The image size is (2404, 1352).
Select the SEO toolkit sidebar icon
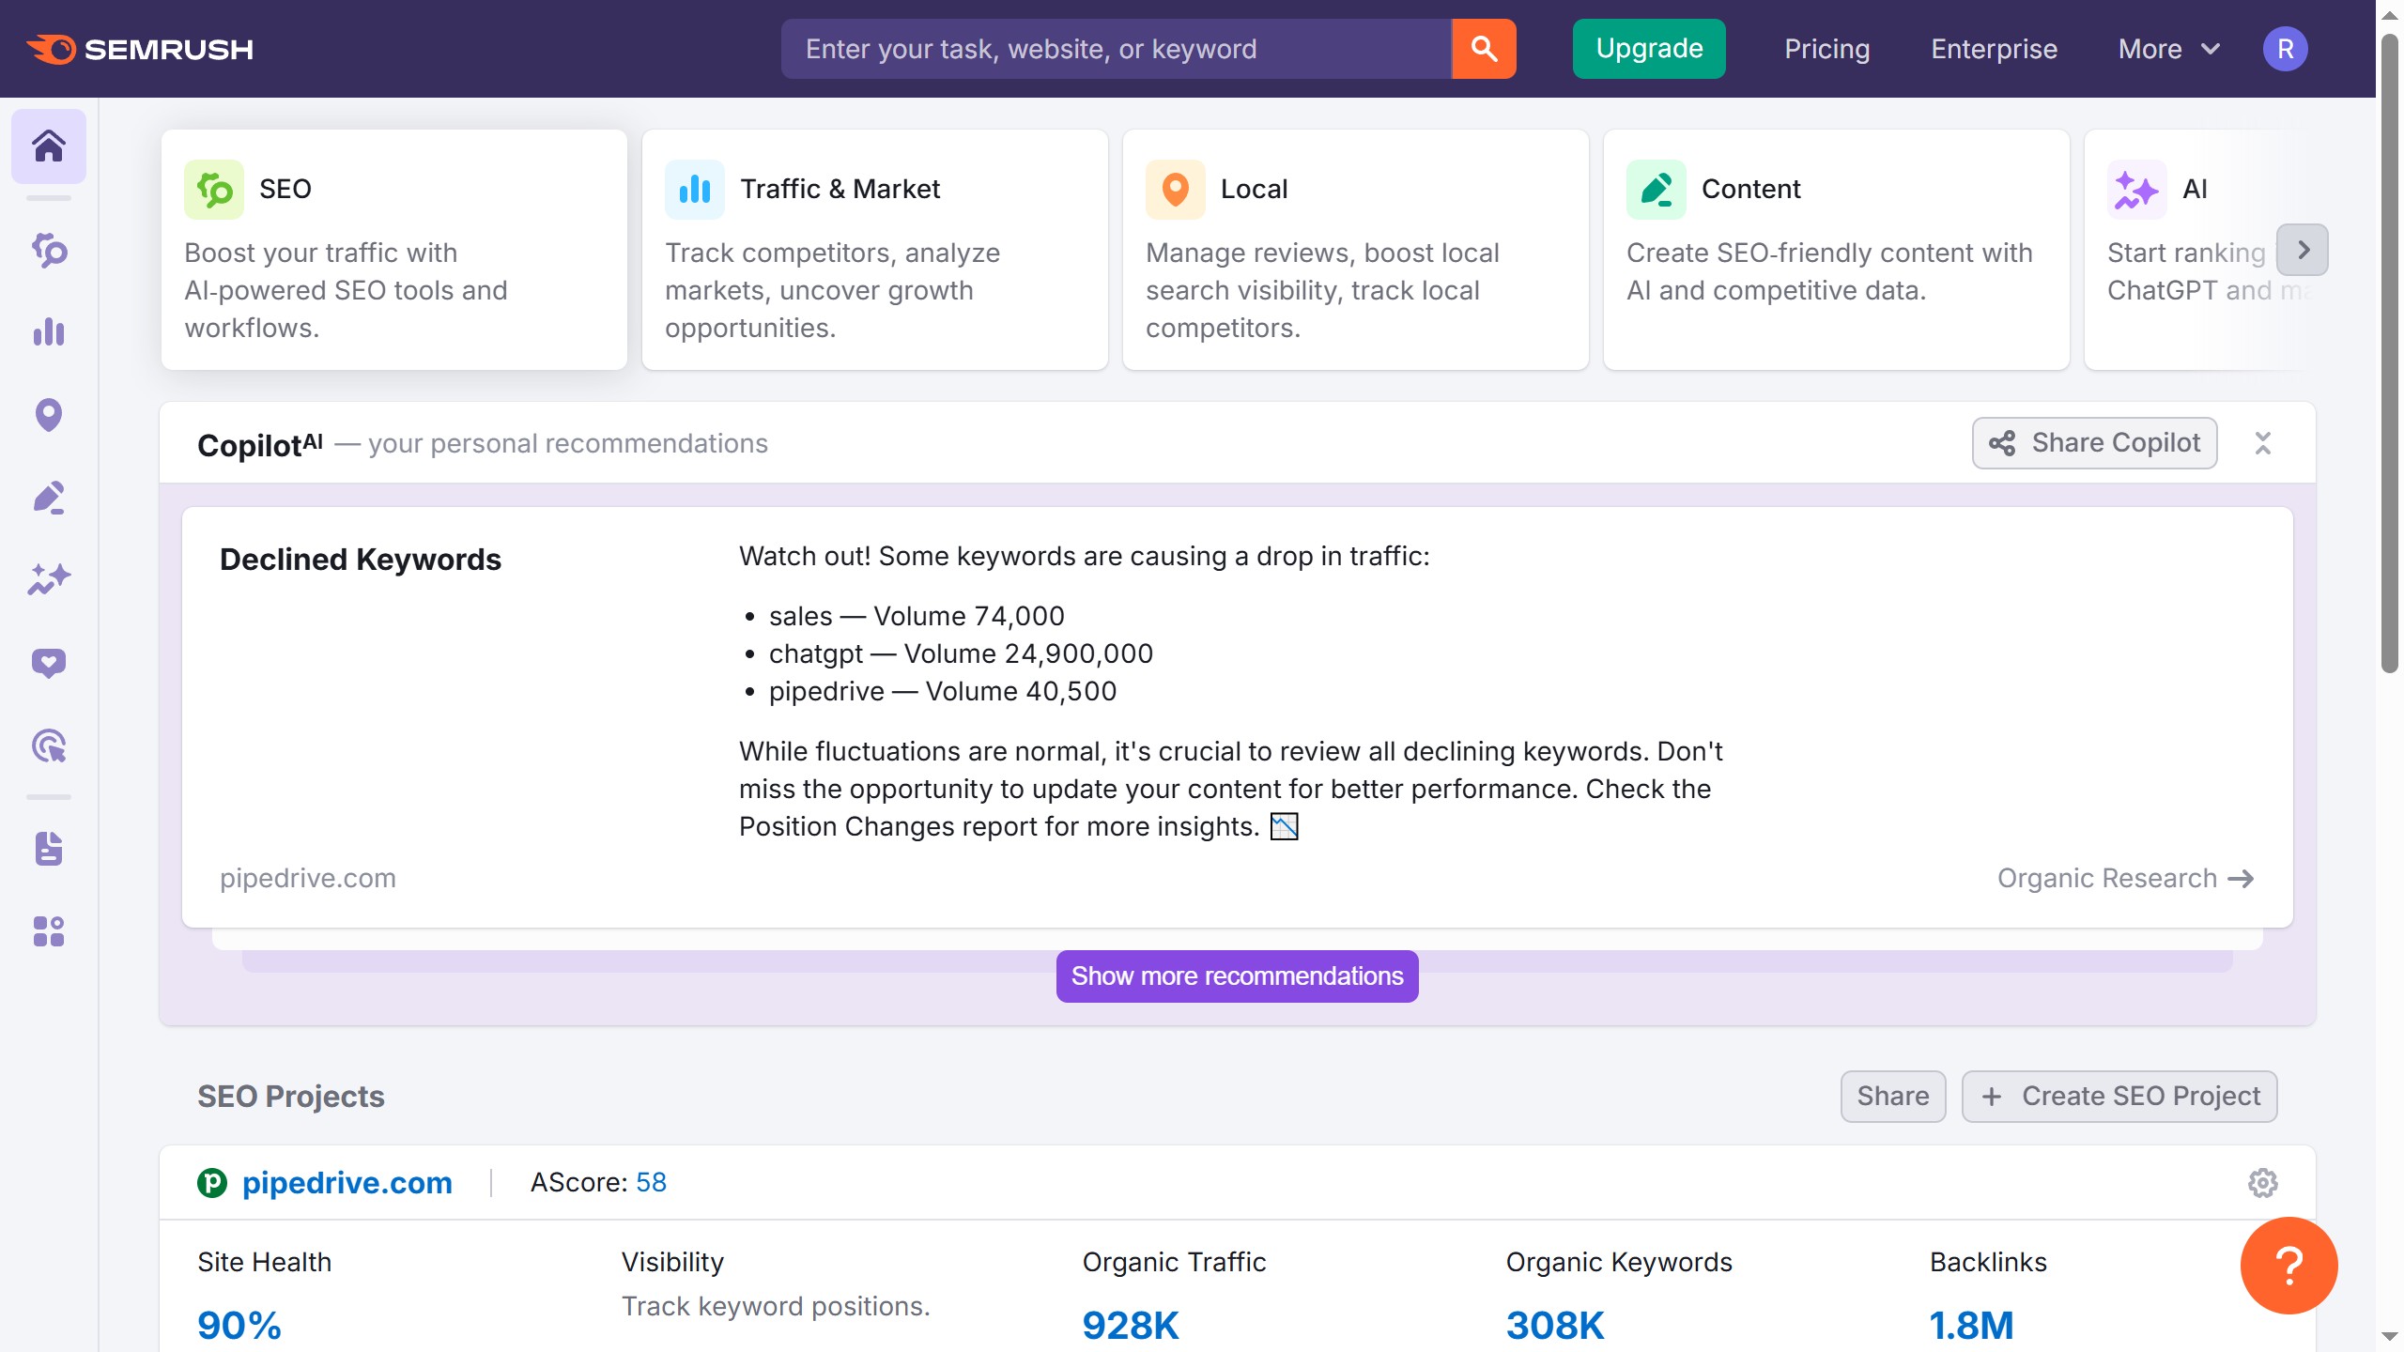(48, 251)
